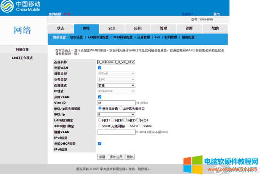Select LAN口工作模式 in the sidebar

(22, 58)
